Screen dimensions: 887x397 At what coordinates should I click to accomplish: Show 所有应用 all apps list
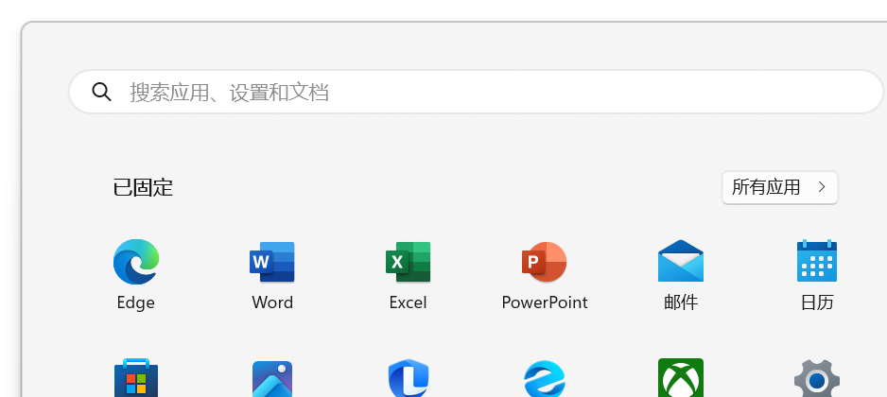(779, 187)
